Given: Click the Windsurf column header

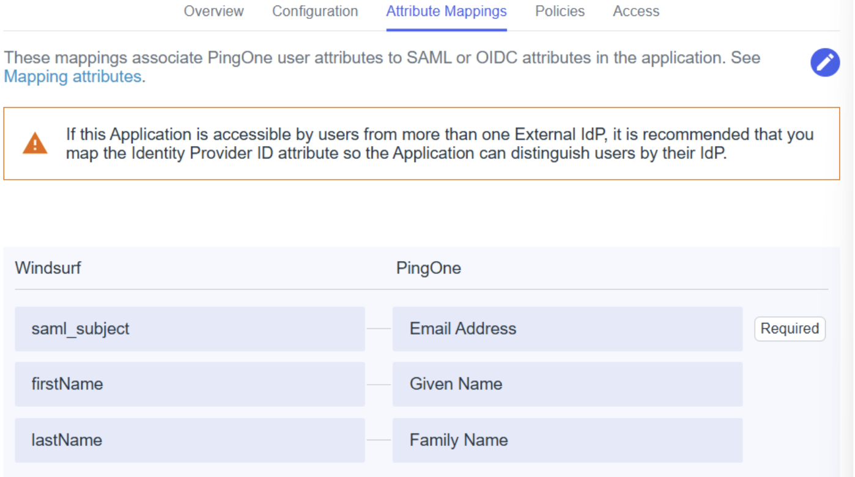Looking at the screenshot, I should [x=48, y=268].
